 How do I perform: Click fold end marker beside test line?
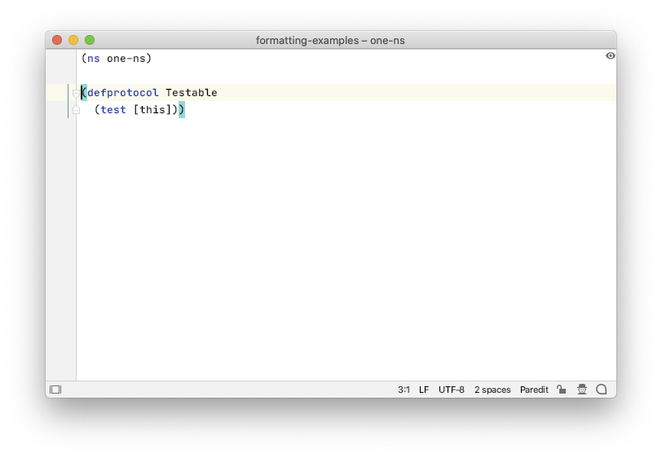[76, 110]
